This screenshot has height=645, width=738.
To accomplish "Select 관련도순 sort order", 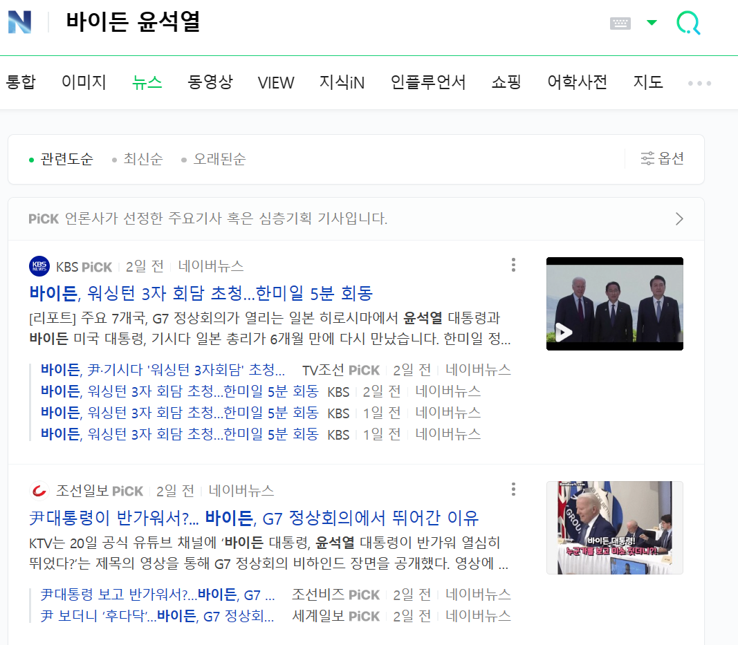I will (61, 159).
